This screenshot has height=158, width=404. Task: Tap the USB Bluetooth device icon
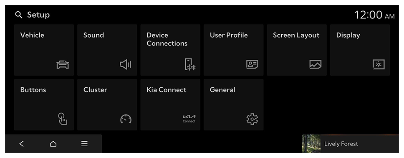point(190,64)
